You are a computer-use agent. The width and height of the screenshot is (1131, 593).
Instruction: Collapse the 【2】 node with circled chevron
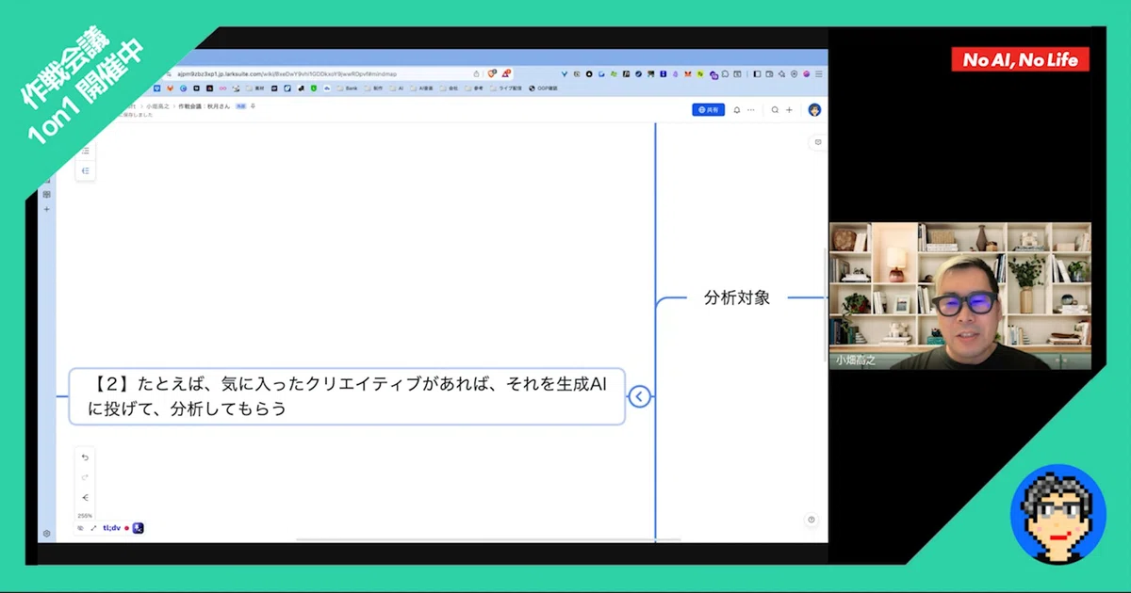(x=639, y=396)
